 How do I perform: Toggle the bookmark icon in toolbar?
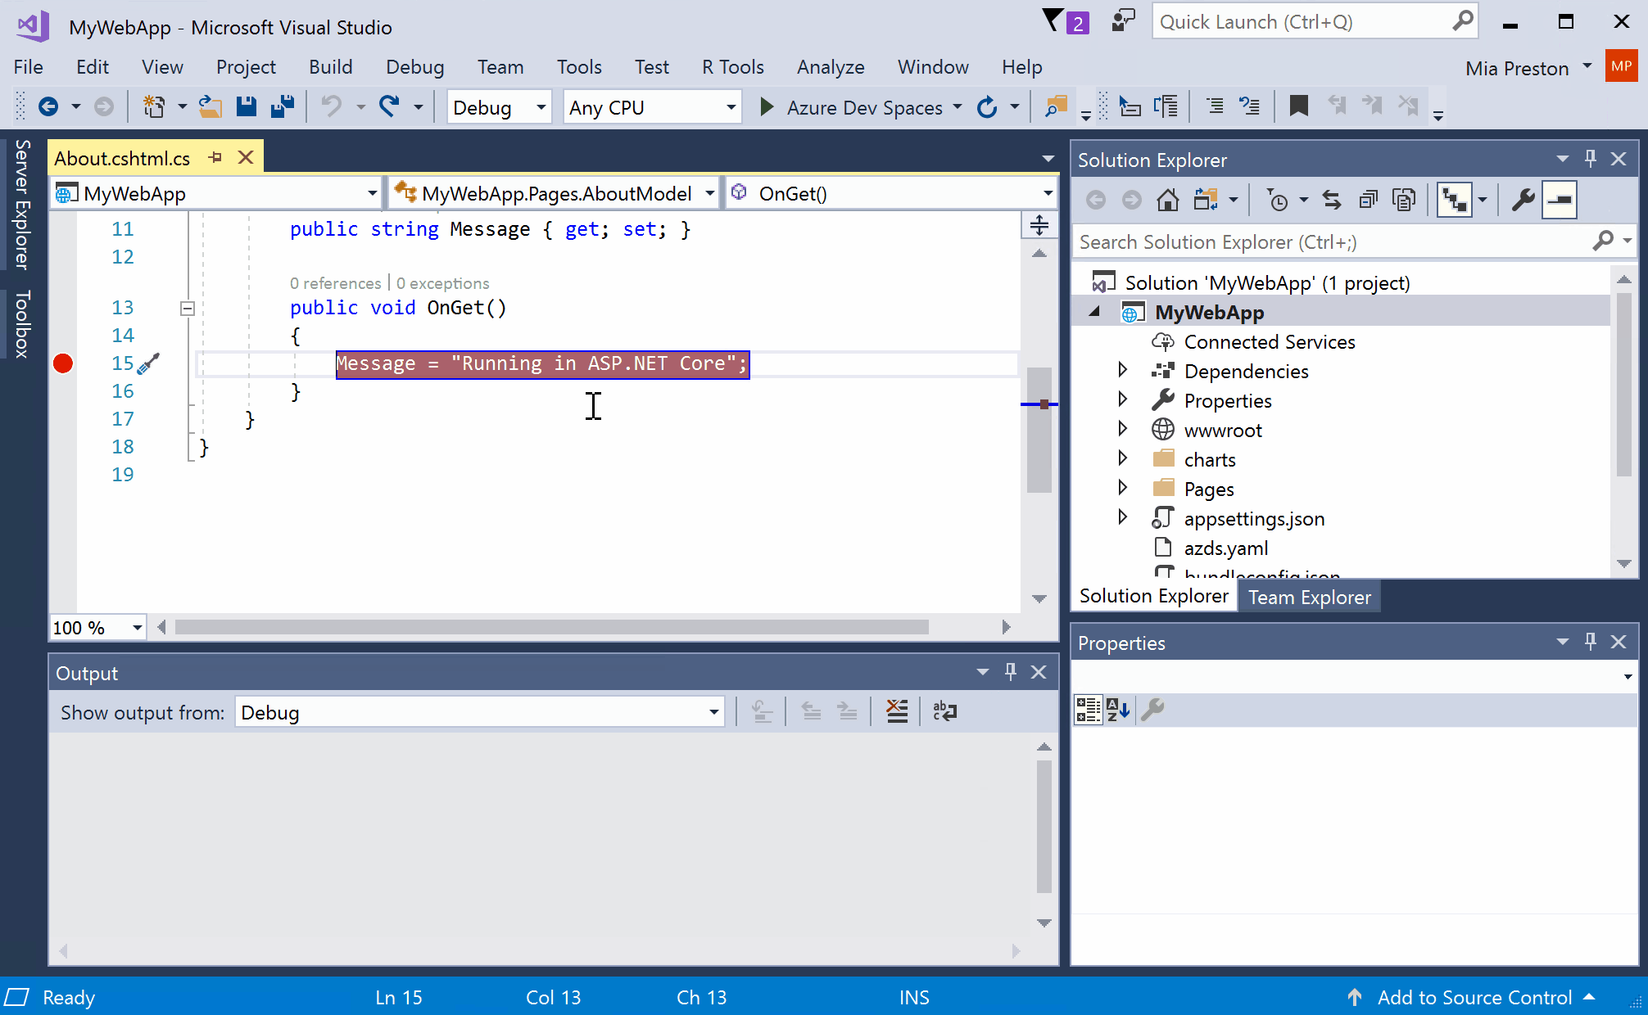point(1298,106)
